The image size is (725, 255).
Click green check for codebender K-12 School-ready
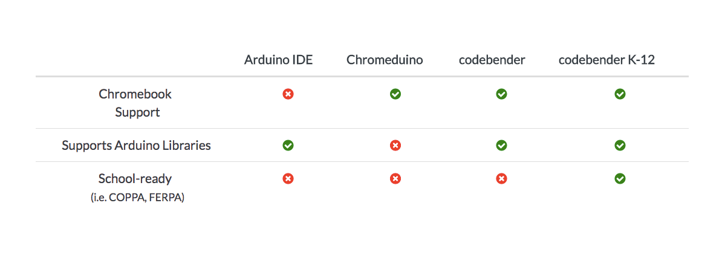(620, 178)
